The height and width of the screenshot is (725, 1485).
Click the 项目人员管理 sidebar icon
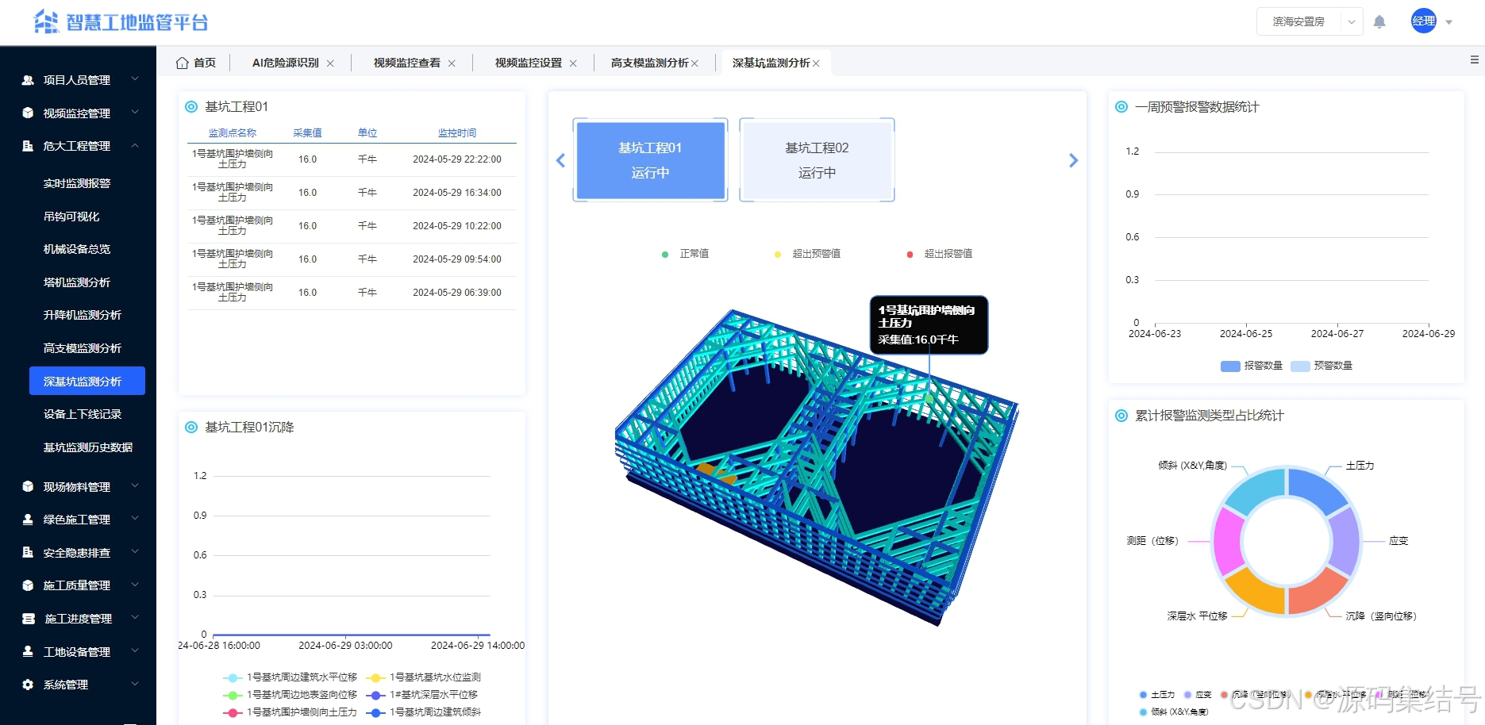click(28, 80)
